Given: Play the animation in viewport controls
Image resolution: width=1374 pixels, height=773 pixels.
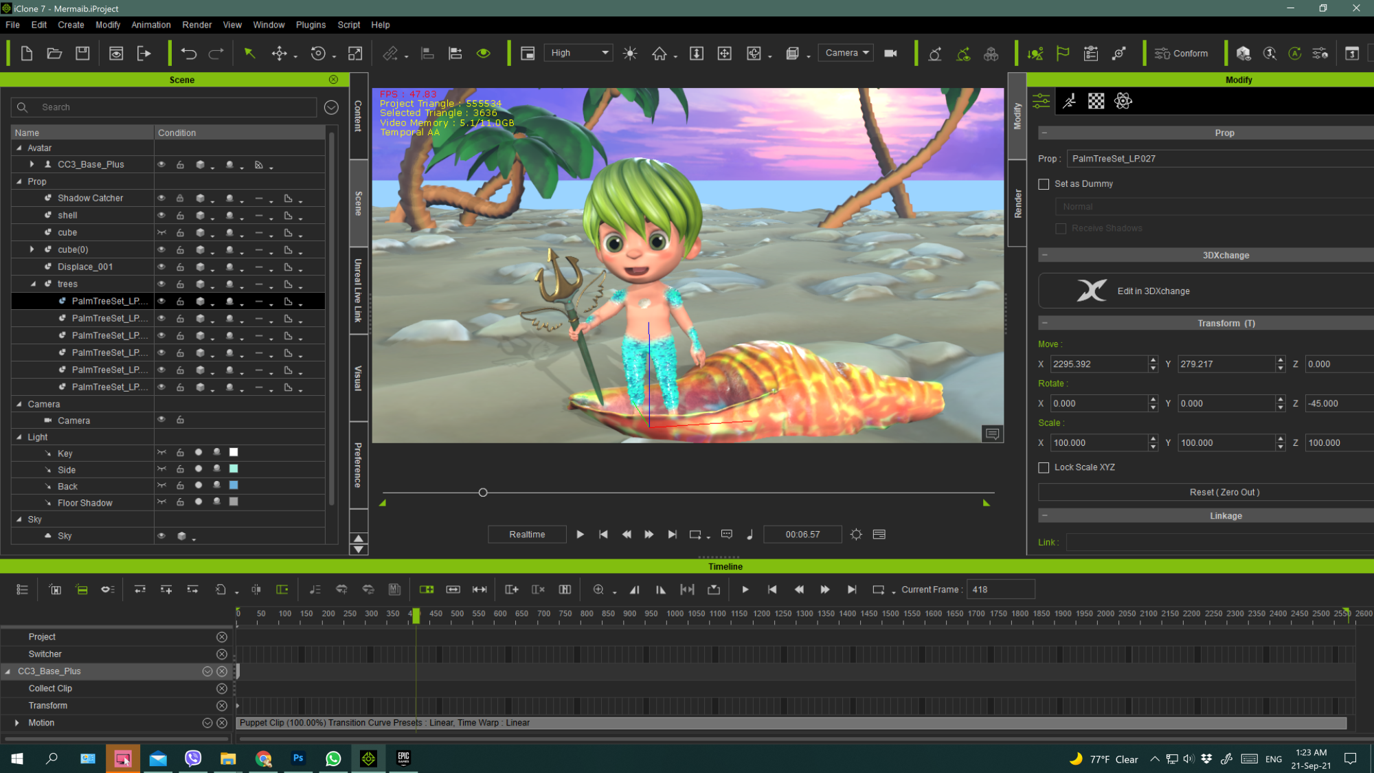Looking at the screenshot, I should [580, 535].
